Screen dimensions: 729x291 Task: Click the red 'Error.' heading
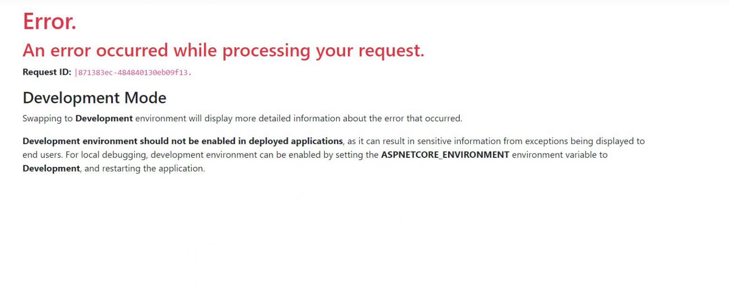(49, 21)
